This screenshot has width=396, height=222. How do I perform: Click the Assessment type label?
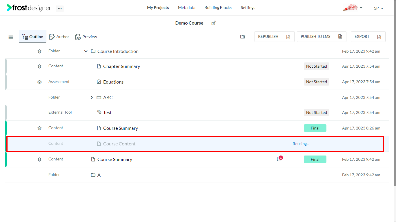[59, 82]
